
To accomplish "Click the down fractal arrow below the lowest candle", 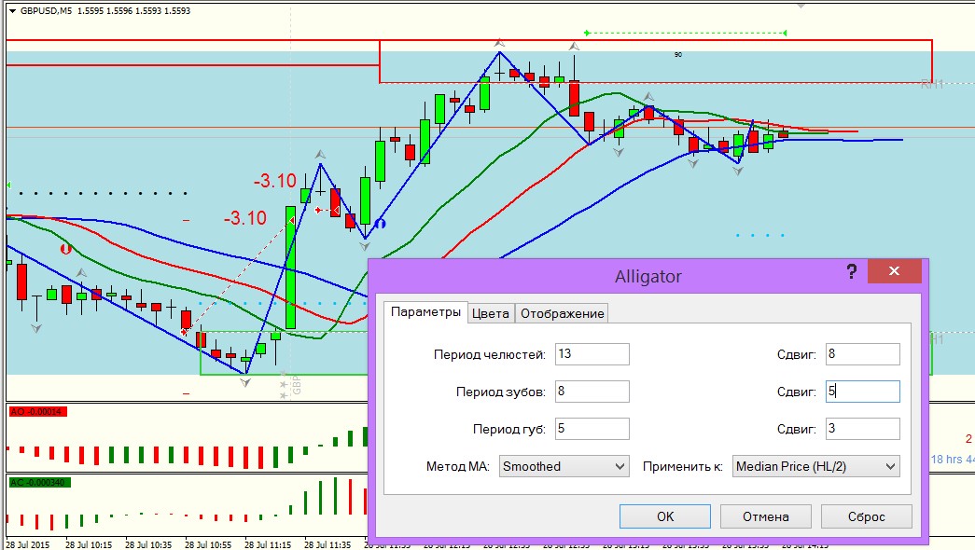I will [x=245, y=382].
